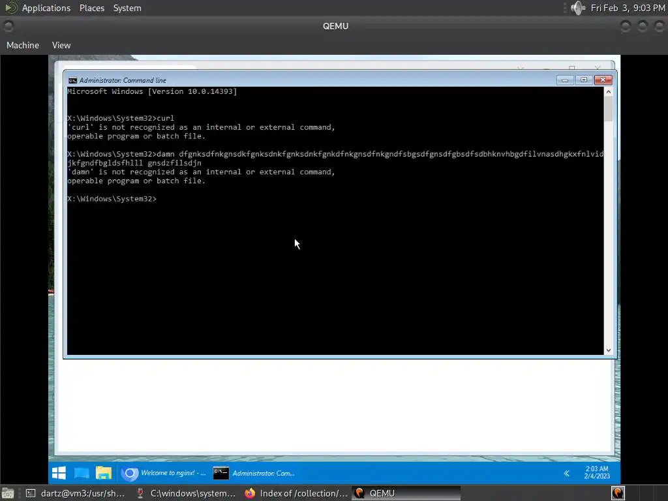The image size is (668, 501).
Task: Click the volume speaker icon in top panel
Action: click(x=578, y=8)
